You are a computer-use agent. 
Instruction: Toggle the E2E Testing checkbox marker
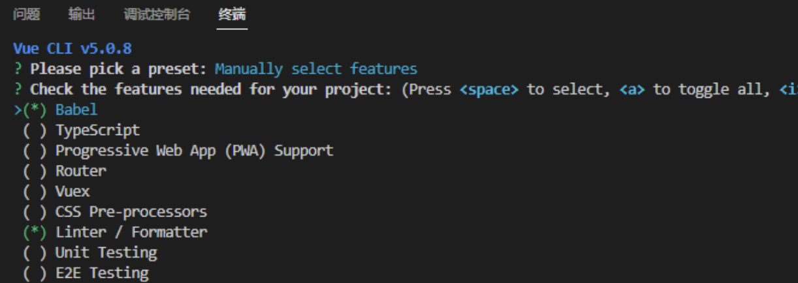pos(35,273)
